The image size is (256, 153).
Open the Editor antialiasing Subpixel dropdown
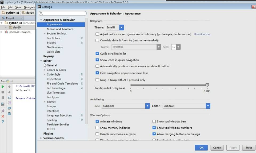coord(186,106)
